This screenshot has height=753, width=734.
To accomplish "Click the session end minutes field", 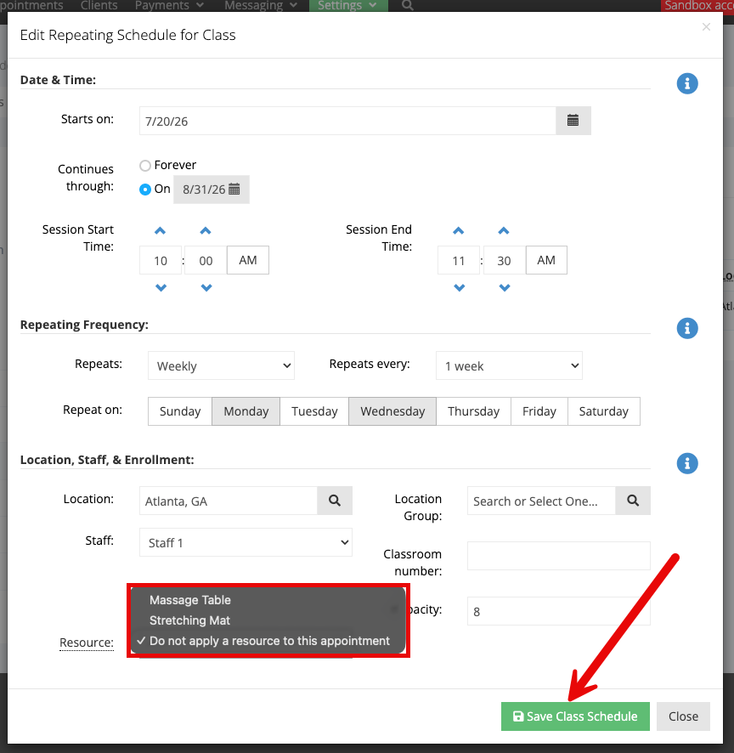I will (504, 260).
